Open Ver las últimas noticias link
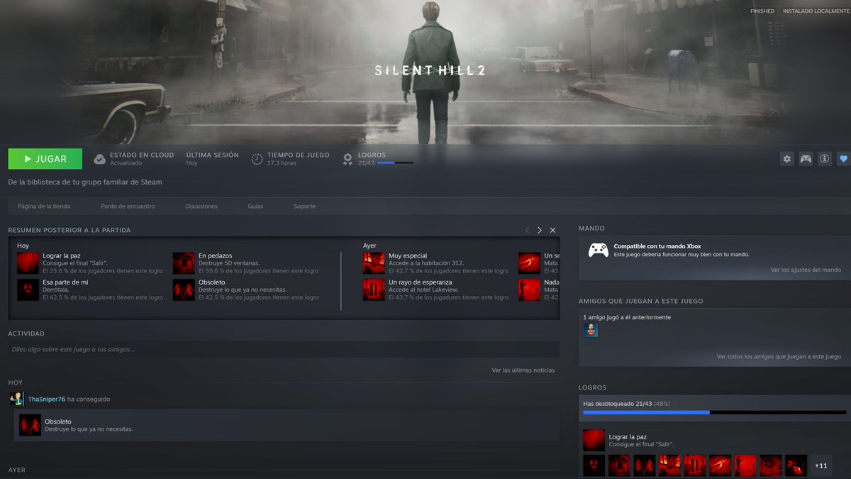Screen dimensions: 851x479 click(523, 370)
